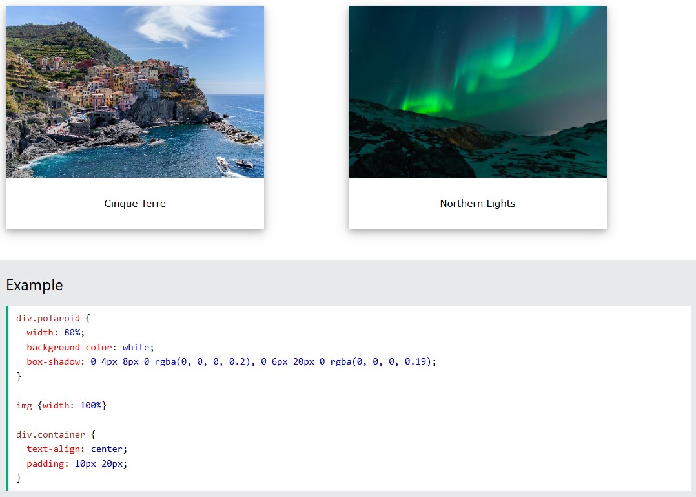
Task: Click the "Example" heading
Action: click(35, 285)
